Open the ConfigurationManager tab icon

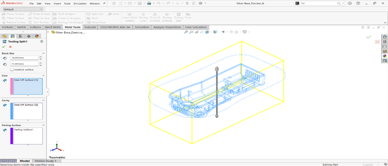20,36
